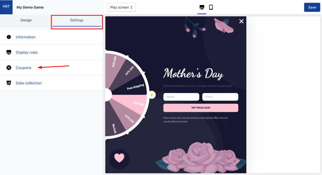Switch to mobile preview icon
Image resolution: width=322 pixels, height=175 pixels.
point(211,8)
